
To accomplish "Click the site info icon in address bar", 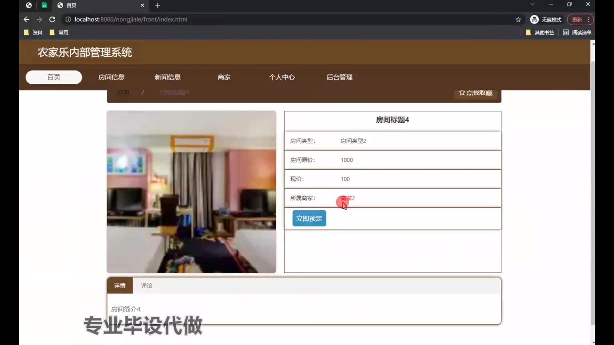I will (68, 19).
